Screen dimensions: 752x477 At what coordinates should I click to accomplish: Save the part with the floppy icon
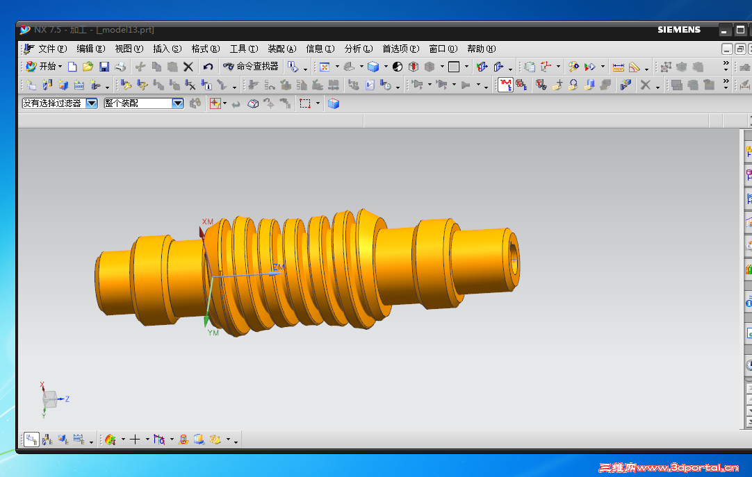pyautogui.click(x=104, y=67)
